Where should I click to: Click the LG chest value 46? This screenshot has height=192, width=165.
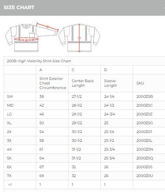[42, 114]
